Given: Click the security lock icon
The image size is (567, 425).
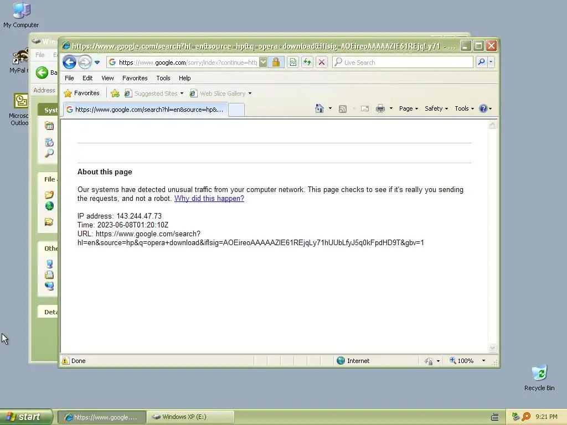Looking at the screenshot, I should [276, 62].
